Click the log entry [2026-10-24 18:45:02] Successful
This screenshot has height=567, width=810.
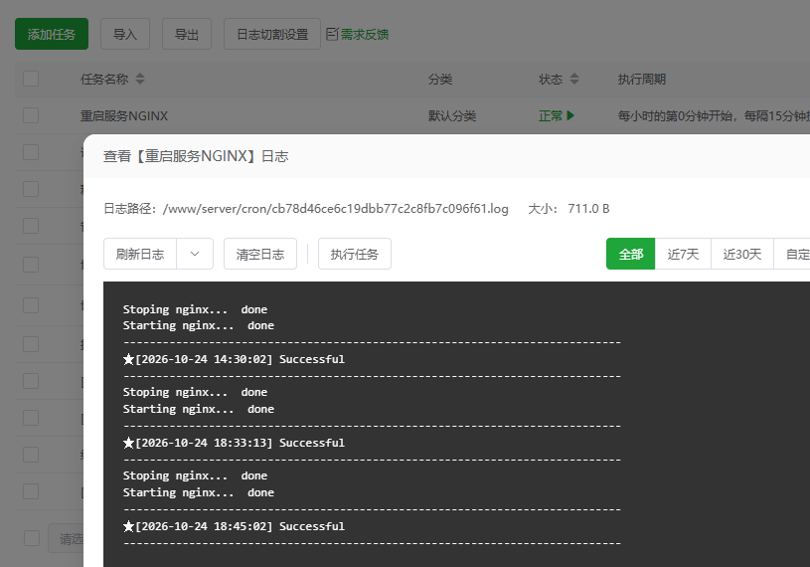pyautogui.click(x=234, y=526)
